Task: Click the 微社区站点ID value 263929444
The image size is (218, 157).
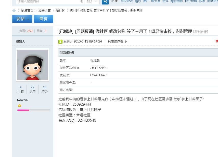Action: [x=98, y=68]
